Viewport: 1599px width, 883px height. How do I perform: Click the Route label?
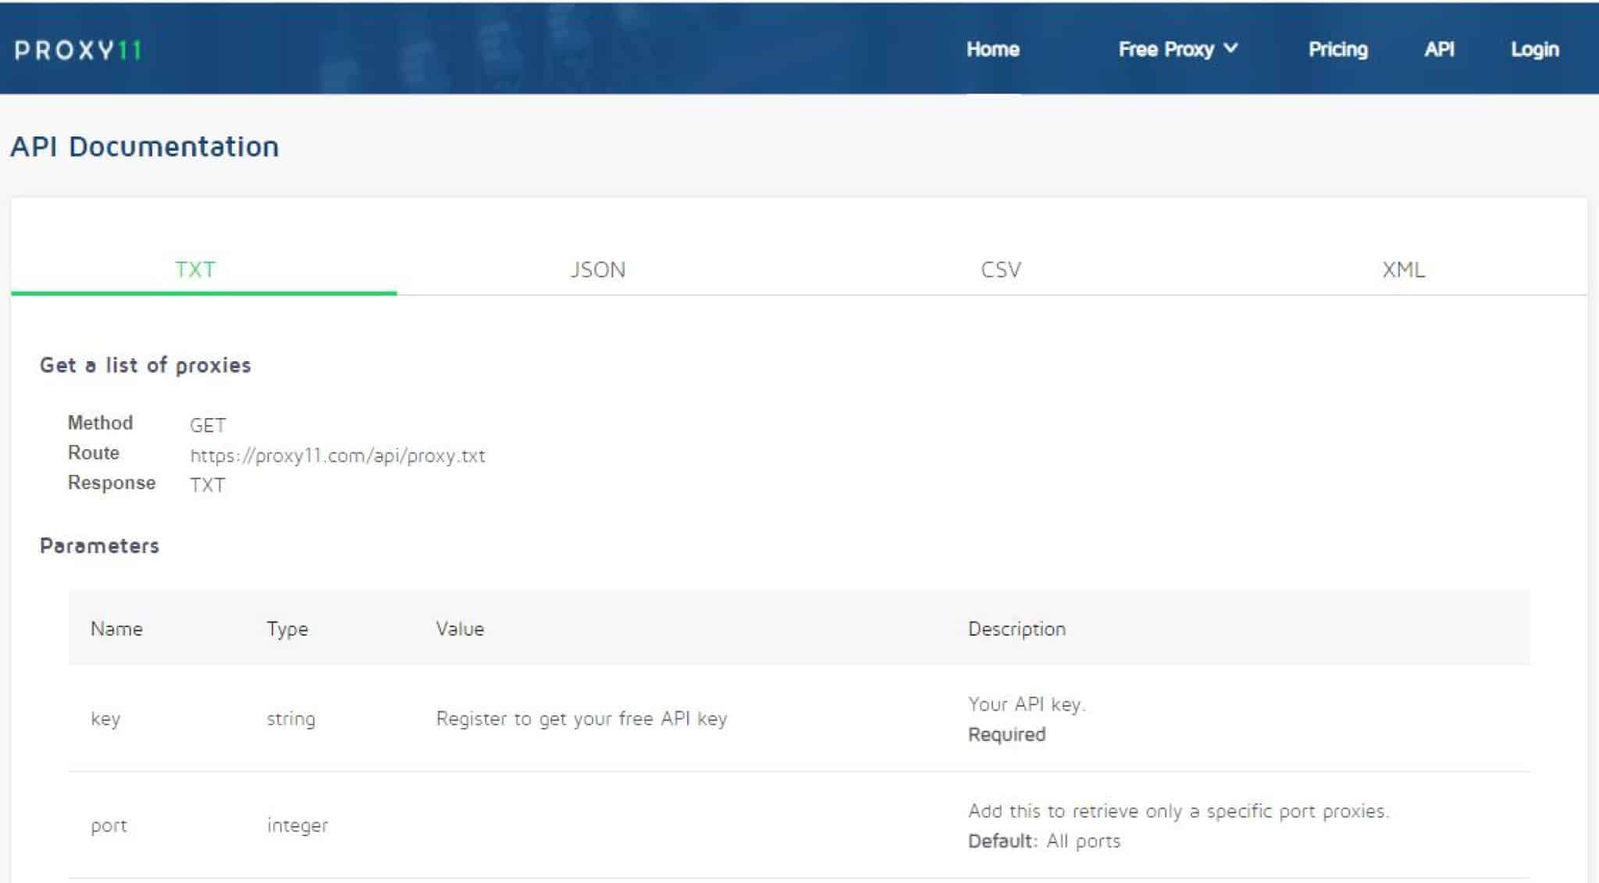click(x=94, y=452)
